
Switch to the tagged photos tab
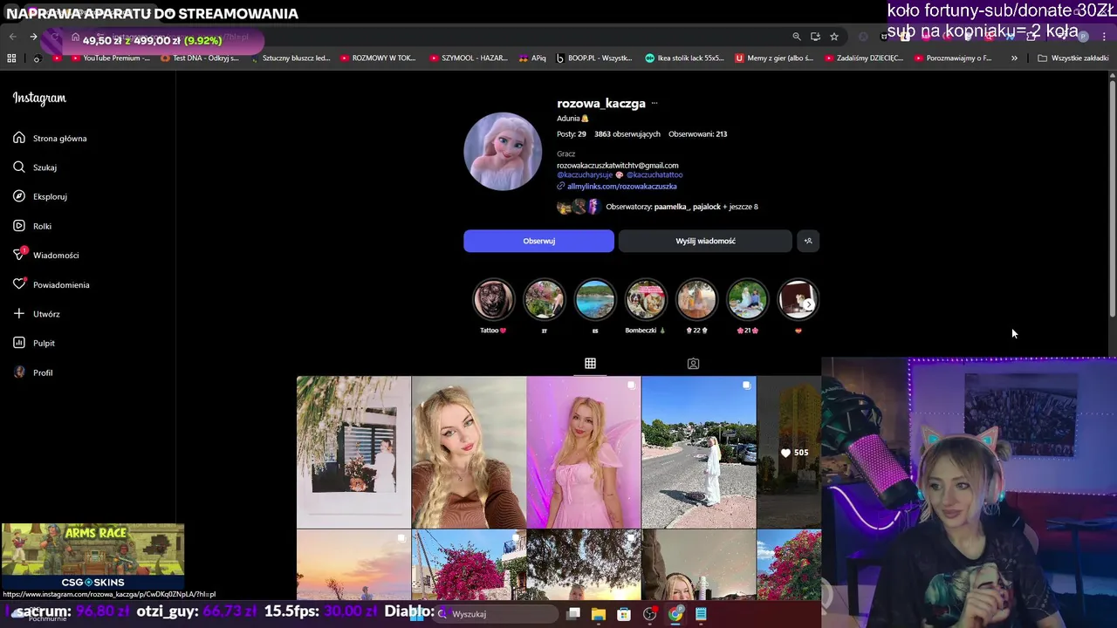pyautogui.click(x=693, y=364)
